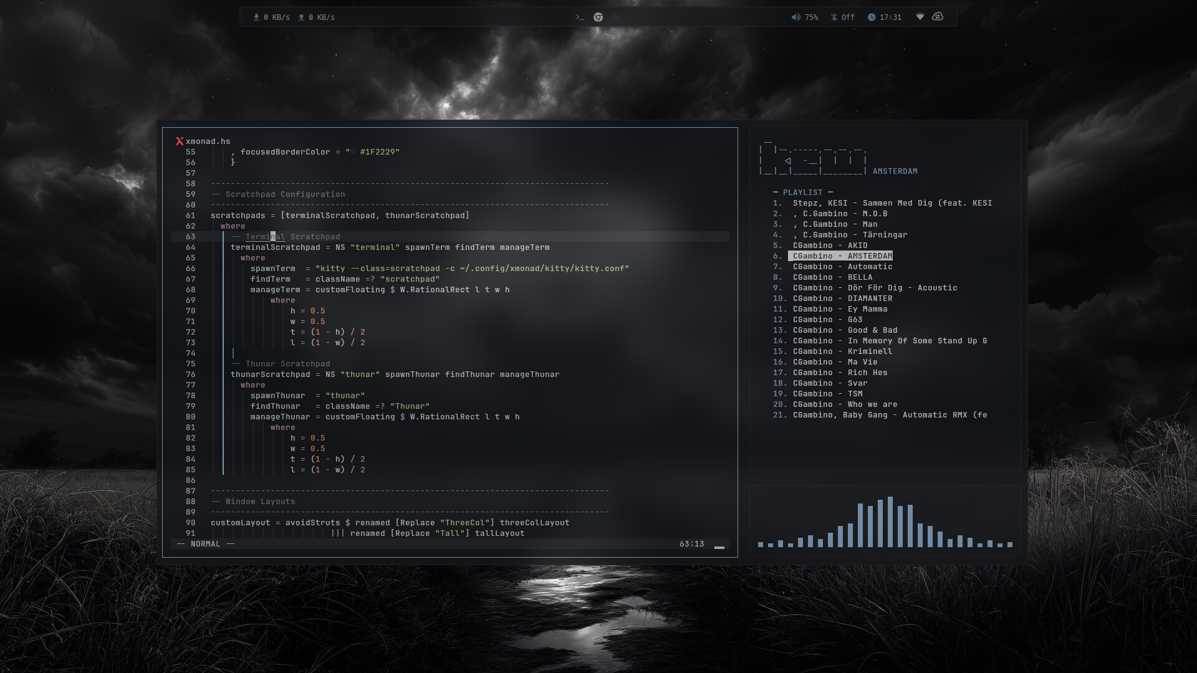Click the upload speed arrow icon

pyautogui.click(x=301, y=17)
